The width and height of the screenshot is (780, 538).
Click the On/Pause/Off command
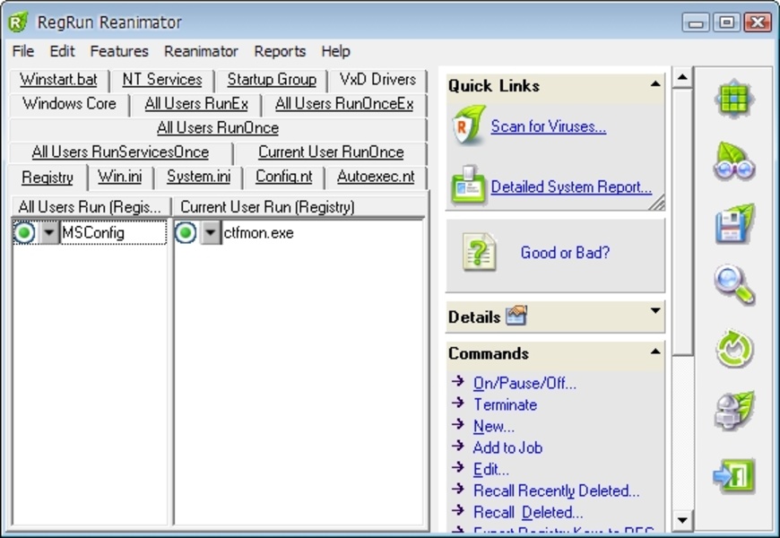[x=524, y=383]
